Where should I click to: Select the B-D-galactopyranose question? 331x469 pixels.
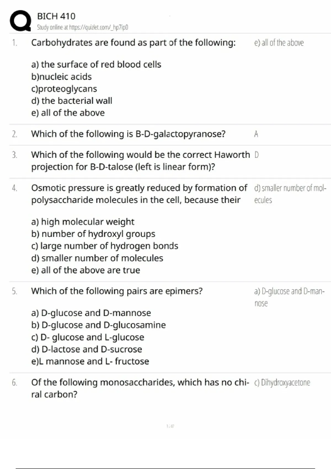[128, 134]
